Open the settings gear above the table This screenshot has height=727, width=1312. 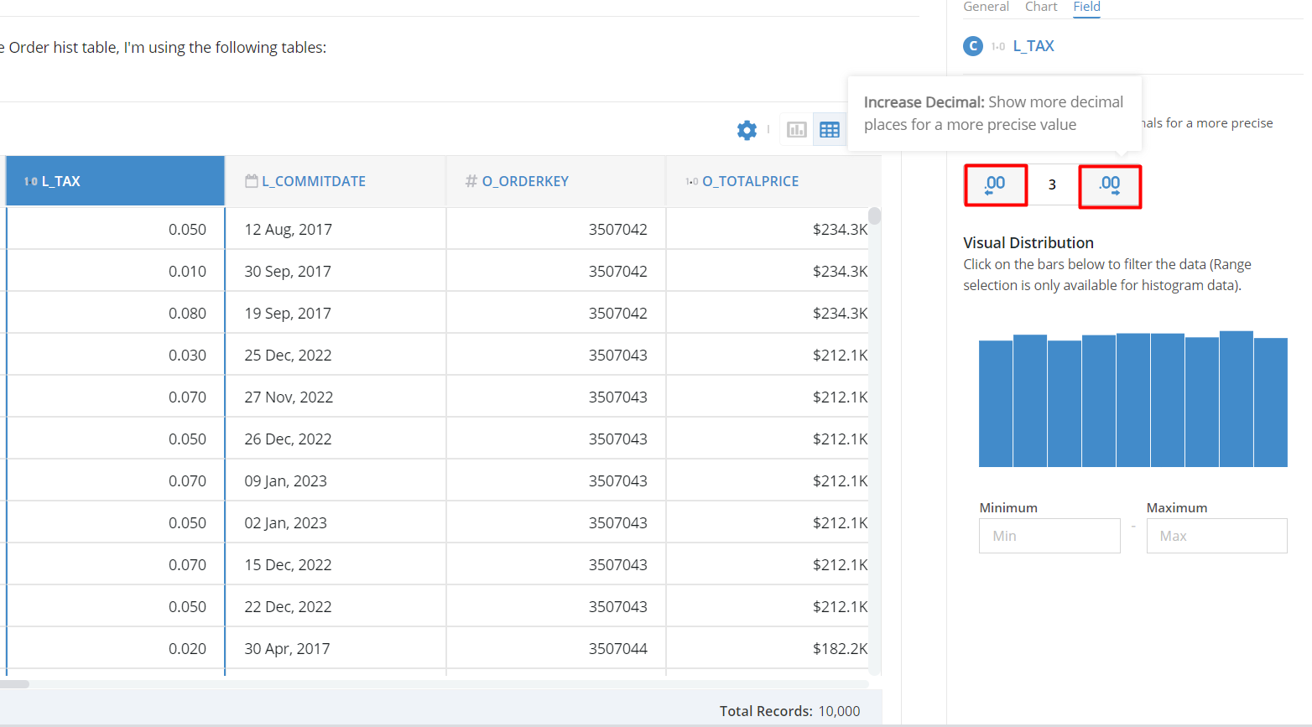coord(747,130)
